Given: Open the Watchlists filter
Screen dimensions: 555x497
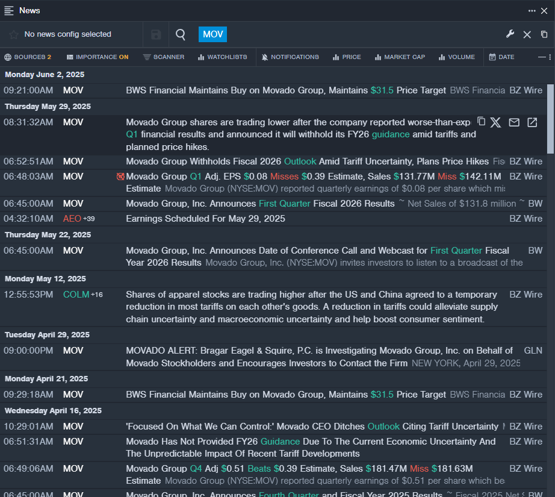Looking at the screenshot, I should click(222, 57).
